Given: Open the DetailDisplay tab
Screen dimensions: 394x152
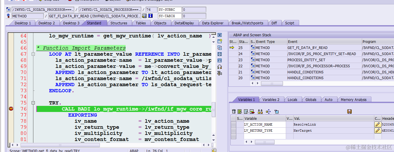Looking at the screenshot, I should 184,23.
